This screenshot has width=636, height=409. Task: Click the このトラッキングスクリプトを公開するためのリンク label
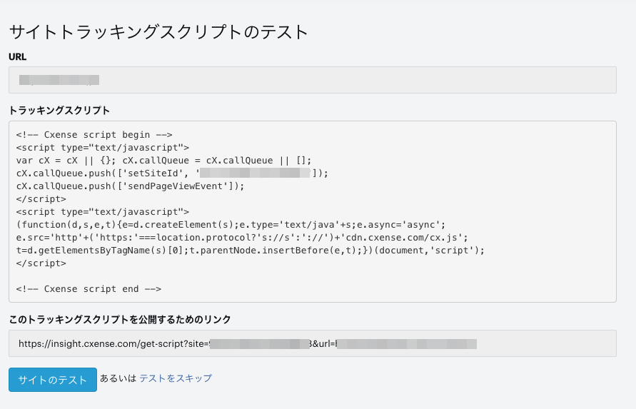(x=120, y=319)
